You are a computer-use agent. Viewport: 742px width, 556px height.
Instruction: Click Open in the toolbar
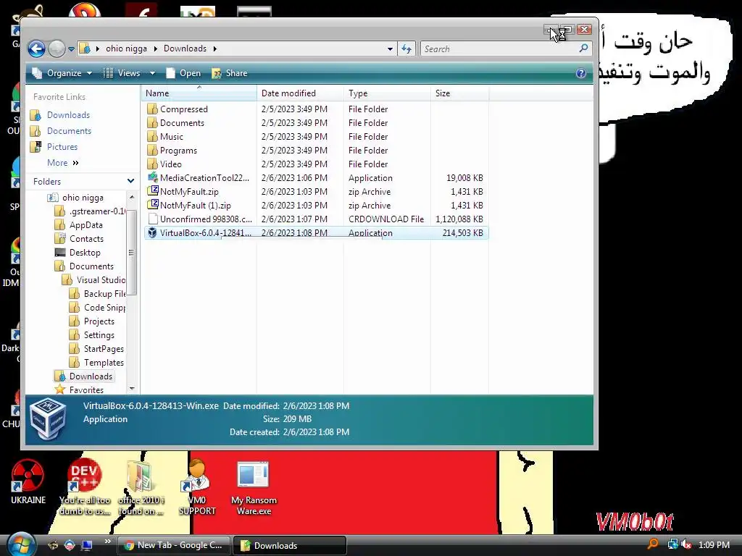pyautogui.click(x=183, y=73)
